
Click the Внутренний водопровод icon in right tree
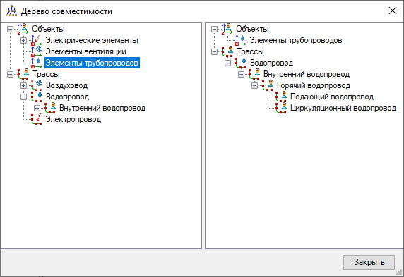tap(254, 74)
